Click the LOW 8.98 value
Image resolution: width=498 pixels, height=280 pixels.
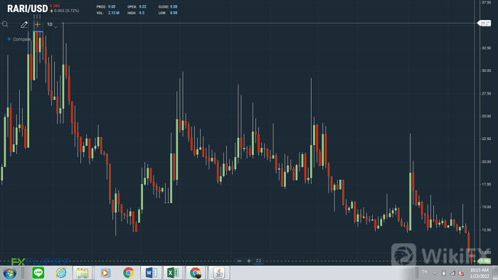[174, 13]
